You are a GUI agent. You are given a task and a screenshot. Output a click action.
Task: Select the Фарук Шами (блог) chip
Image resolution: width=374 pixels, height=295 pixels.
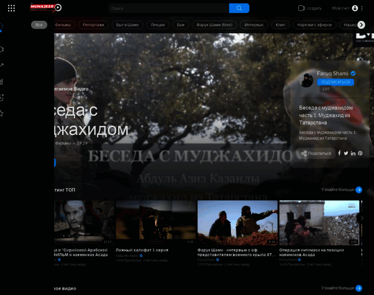214,25
